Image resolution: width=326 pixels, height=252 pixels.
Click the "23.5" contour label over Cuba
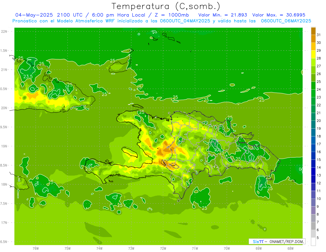[x=28, y=77]
